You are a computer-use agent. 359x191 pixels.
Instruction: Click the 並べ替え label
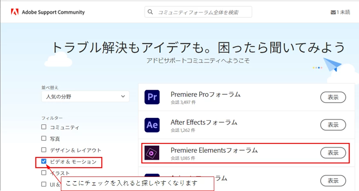50,87
